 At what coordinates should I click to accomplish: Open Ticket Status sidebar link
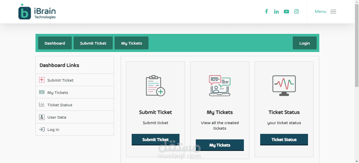click(60, 105)
